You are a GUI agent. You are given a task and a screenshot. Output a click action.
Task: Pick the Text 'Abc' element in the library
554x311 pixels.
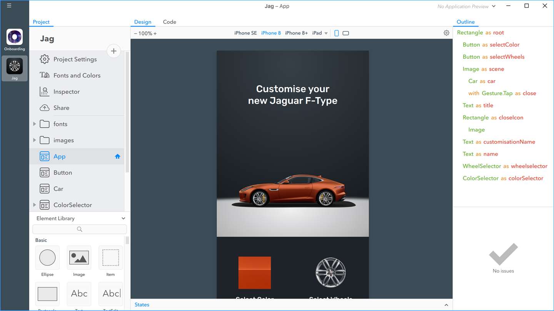(79, 294)
